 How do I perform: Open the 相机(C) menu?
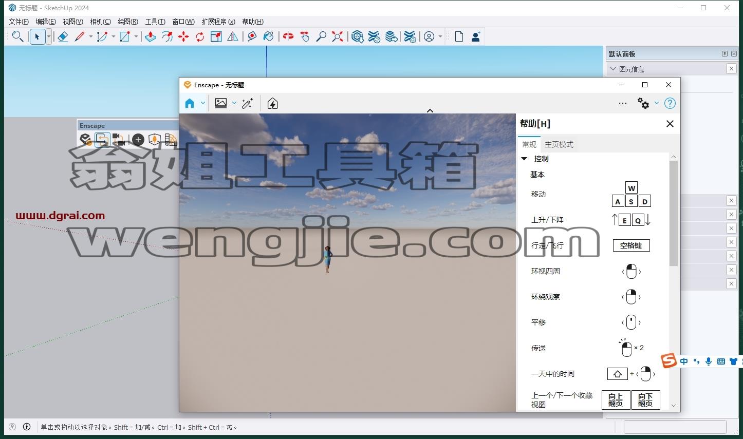(x=100, y=22)
